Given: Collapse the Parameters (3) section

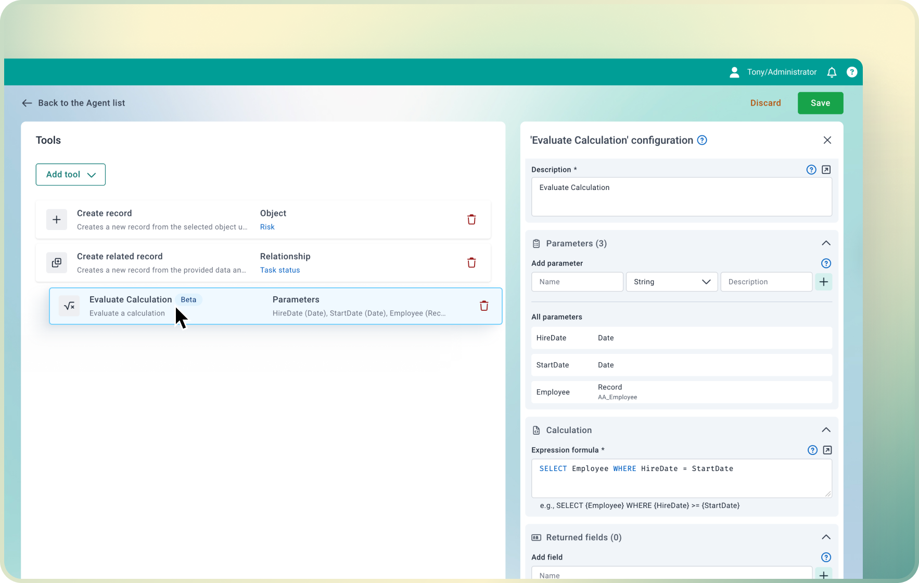Looking at the screenshot, I should point(825,244).
